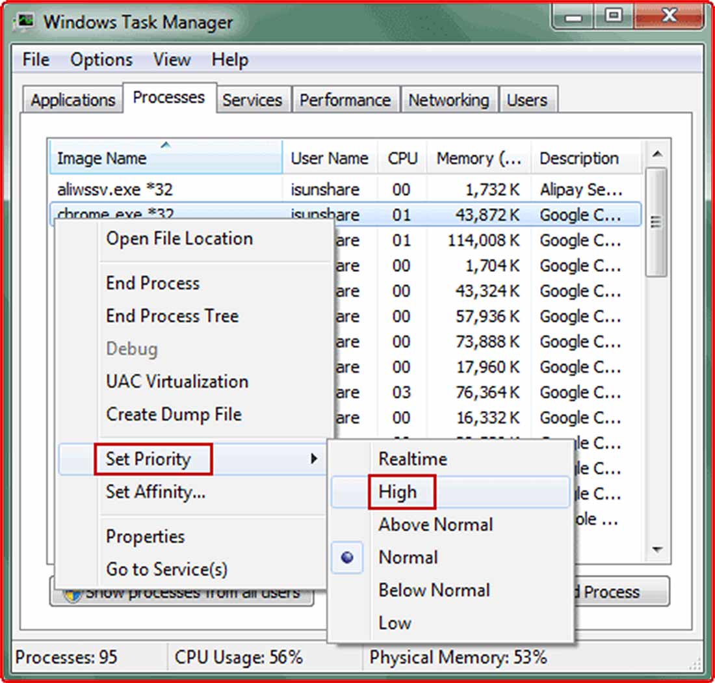Screen dimensions: 715x683
Task: Click the 43,872 K memory cell
Action: point(487,215)
